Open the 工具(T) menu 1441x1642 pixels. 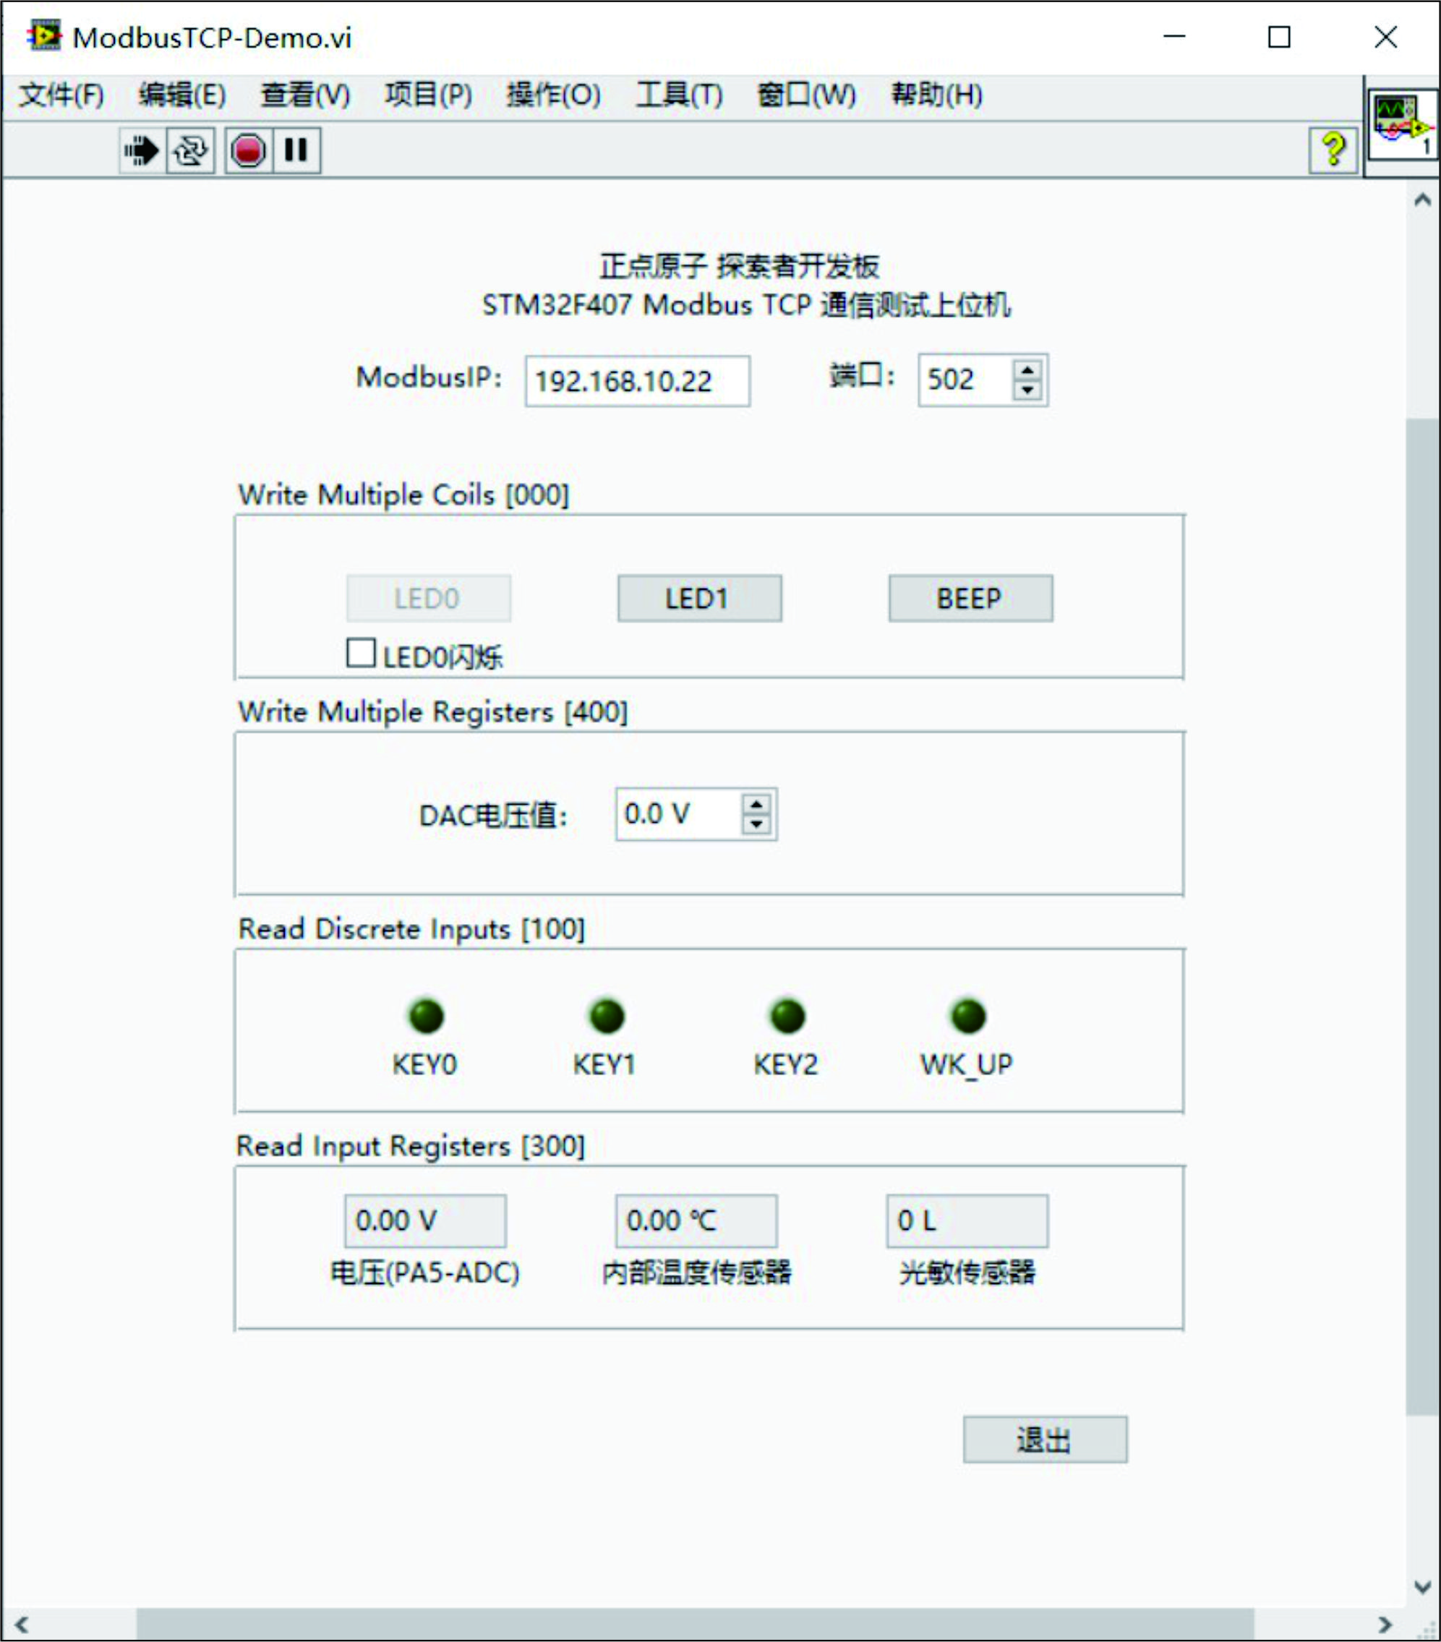pyautogui.click(x=679, y=95)
